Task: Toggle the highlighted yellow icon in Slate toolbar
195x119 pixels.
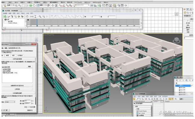Action: [170, 99]
